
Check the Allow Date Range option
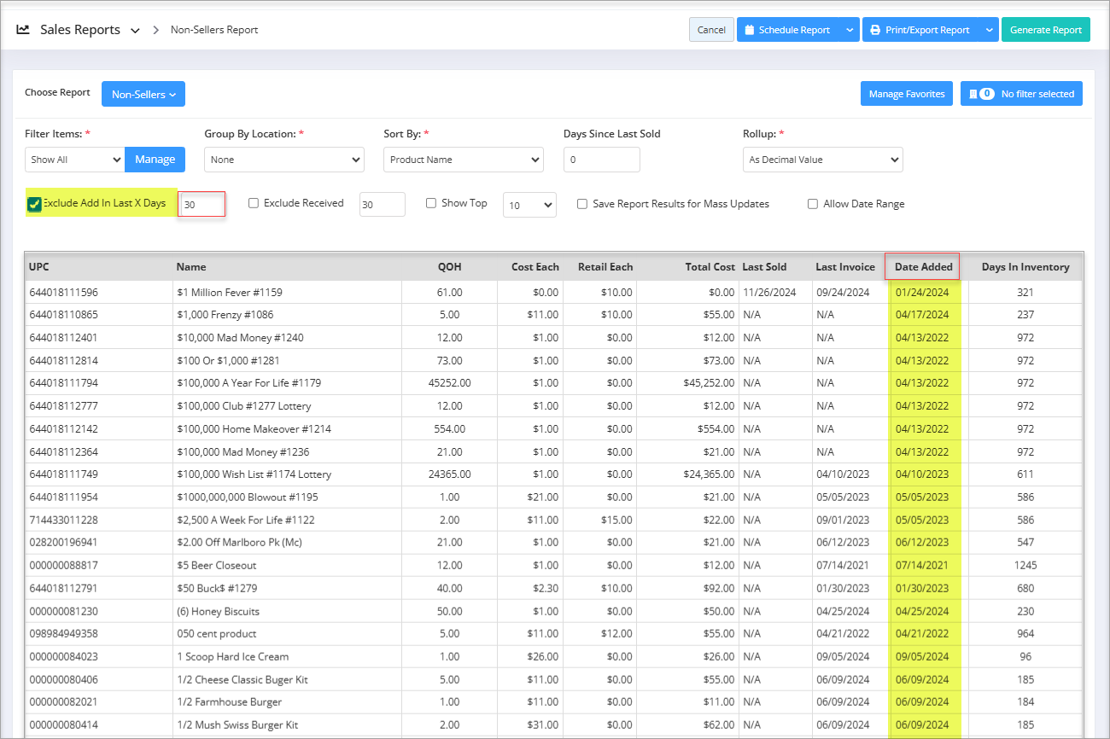(x=813, y=204)
